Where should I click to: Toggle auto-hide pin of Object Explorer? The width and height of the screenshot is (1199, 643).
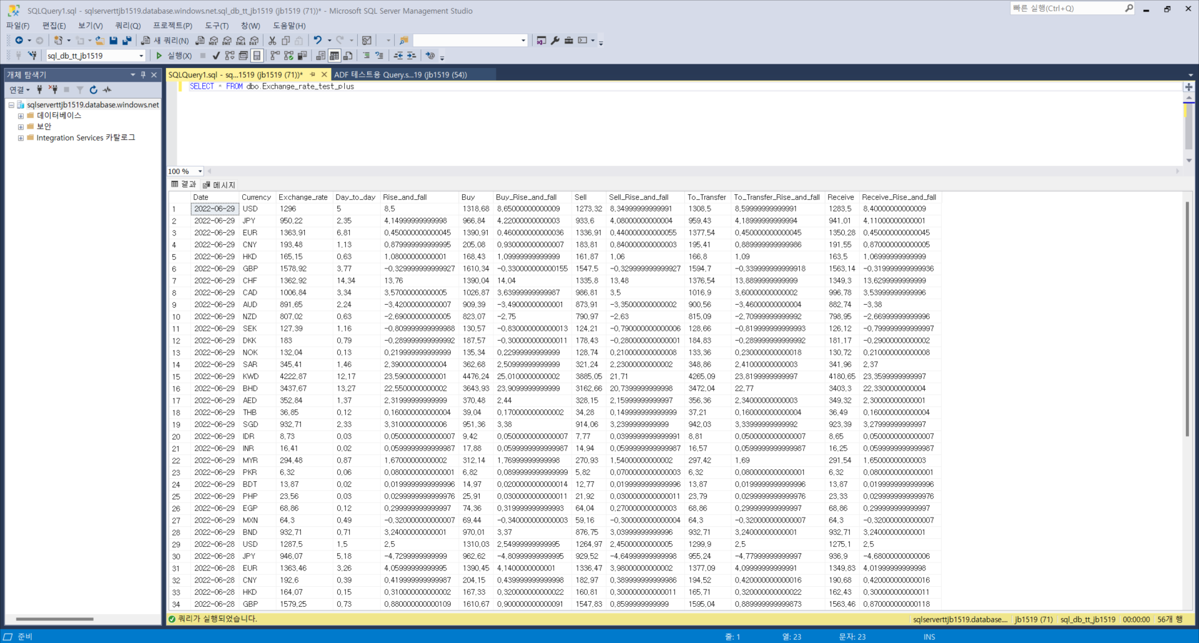coord(143,75)
